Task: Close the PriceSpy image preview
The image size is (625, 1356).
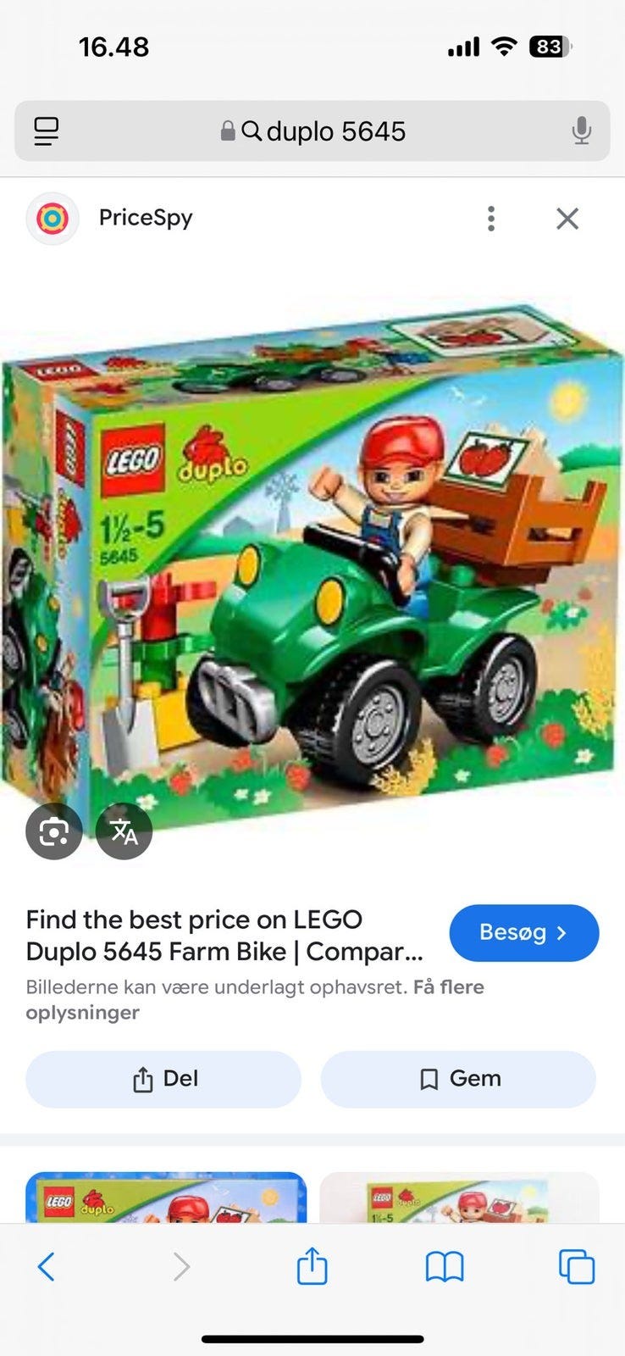Action: click(x=567, y=219)
